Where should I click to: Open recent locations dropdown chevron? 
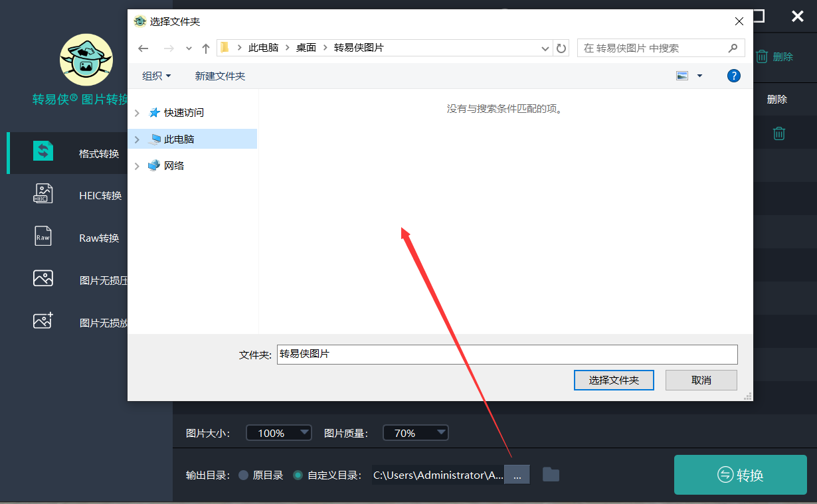pyautogui.click(x=189, y=48)
